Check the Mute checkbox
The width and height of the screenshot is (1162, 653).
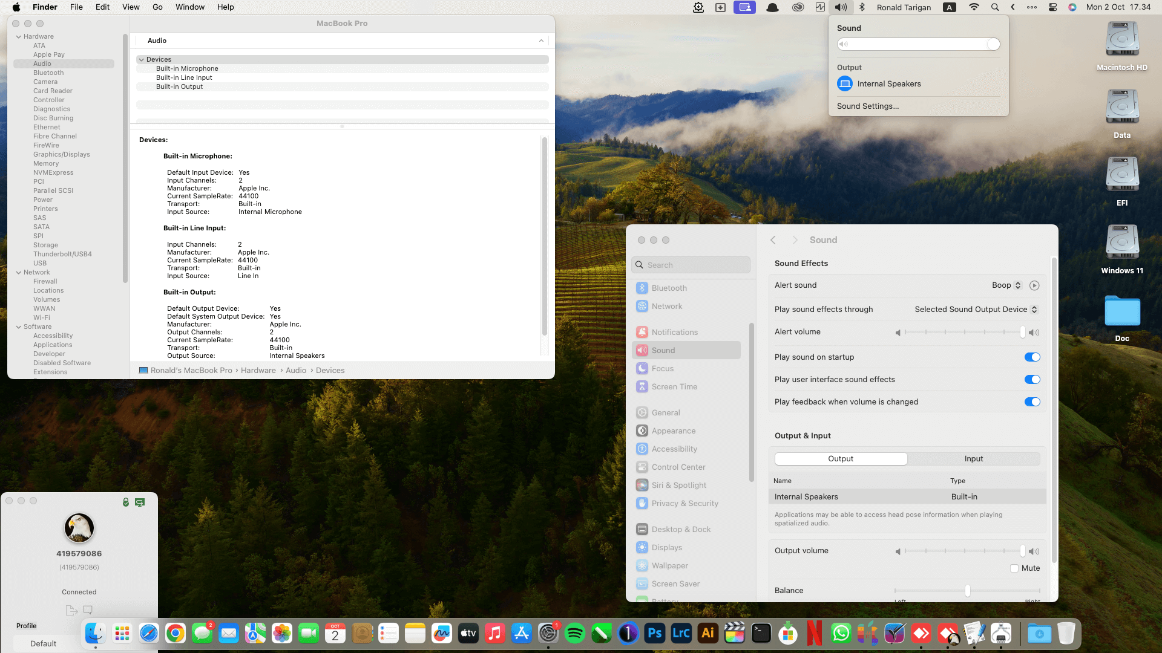1014,568
